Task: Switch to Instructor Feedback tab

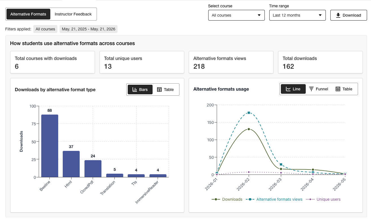Action: pos(73,14)
